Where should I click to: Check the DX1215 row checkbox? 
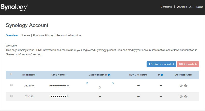point(11,96)
